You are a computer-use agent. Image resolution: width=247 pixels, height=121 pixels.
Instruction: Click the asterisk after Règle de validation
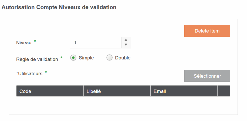click(62, 58)
